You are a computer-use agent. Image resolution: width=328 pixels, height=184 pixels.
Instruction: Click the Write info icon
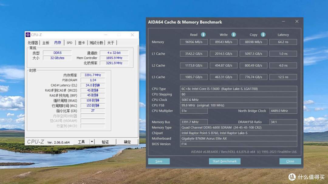click(234, 35)
